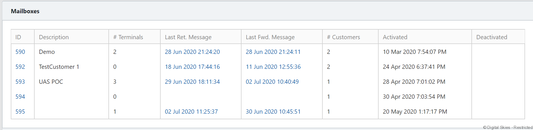533x130 pixels.
Task: Open forwarded message 28 Jun 2020 21:24:11
Action: click(x=273, y=52)
